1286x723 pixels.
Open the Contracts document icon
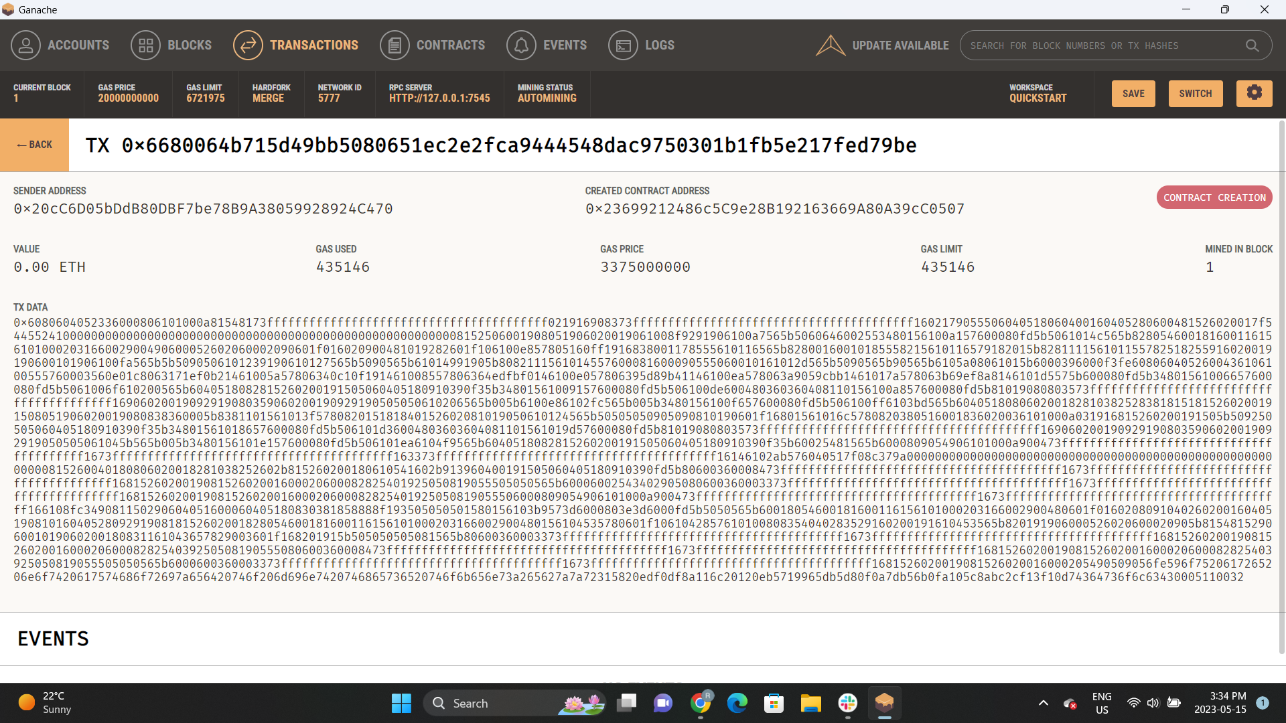[395, 45]
